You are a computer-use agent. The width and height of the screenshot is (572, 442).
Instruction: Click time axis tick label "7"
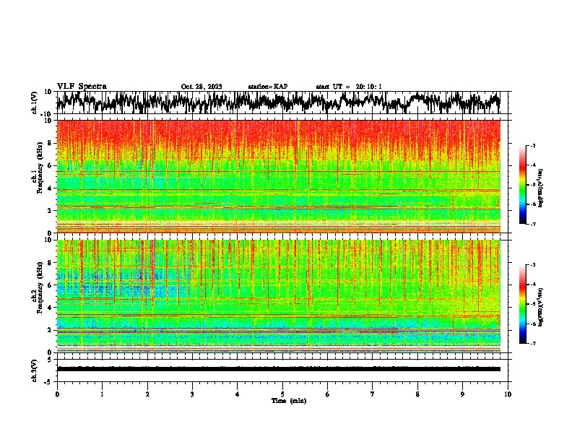373,394
